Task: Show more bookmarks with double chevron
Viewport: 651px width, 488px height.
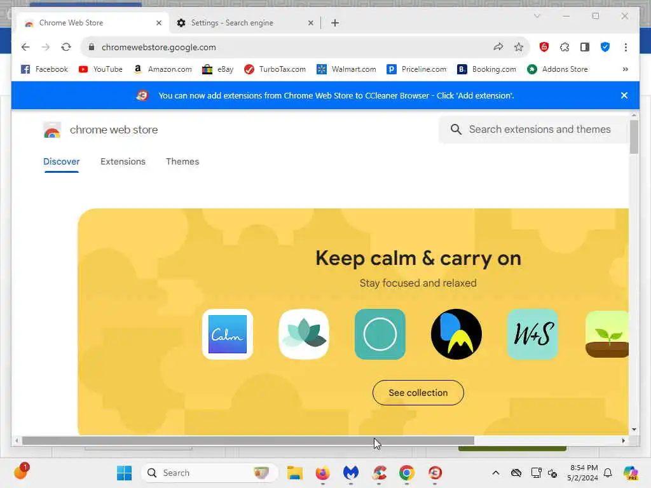Action: [626, 69]
